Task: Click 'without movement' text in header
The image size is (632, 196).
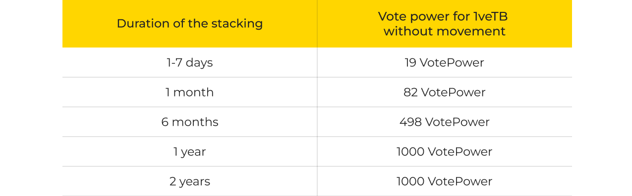Action: (444, 31)
